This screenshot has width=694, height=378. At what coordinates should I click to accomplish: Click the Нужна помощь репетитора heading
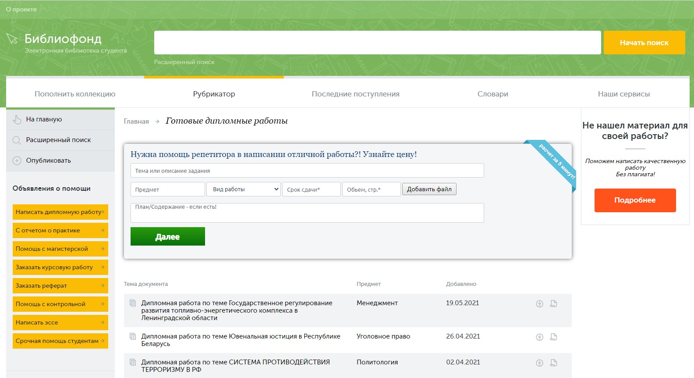click(x=274, y=154)
